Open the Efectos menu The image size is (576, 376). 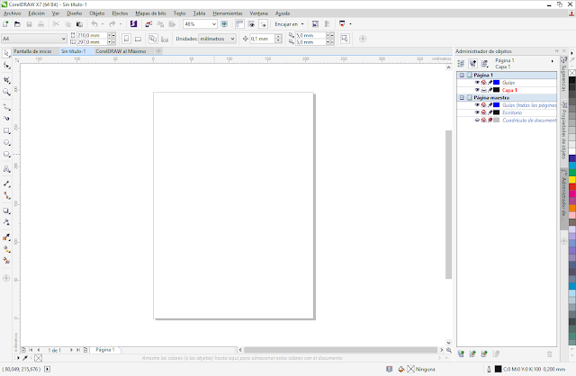coord(119,14)
